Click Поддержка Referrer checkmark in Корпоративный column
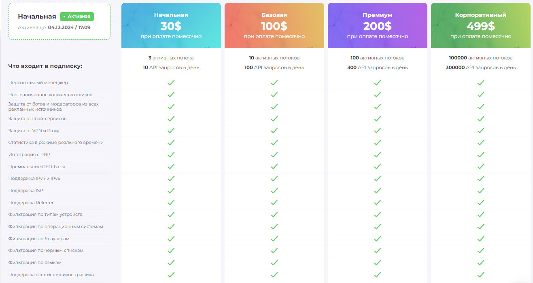 pyautogui.click(x=481, y=203)
